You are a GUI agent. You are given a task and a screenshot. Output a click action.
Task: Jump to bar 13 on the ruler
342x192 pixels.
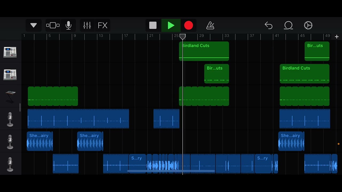[x=101, y=36]
